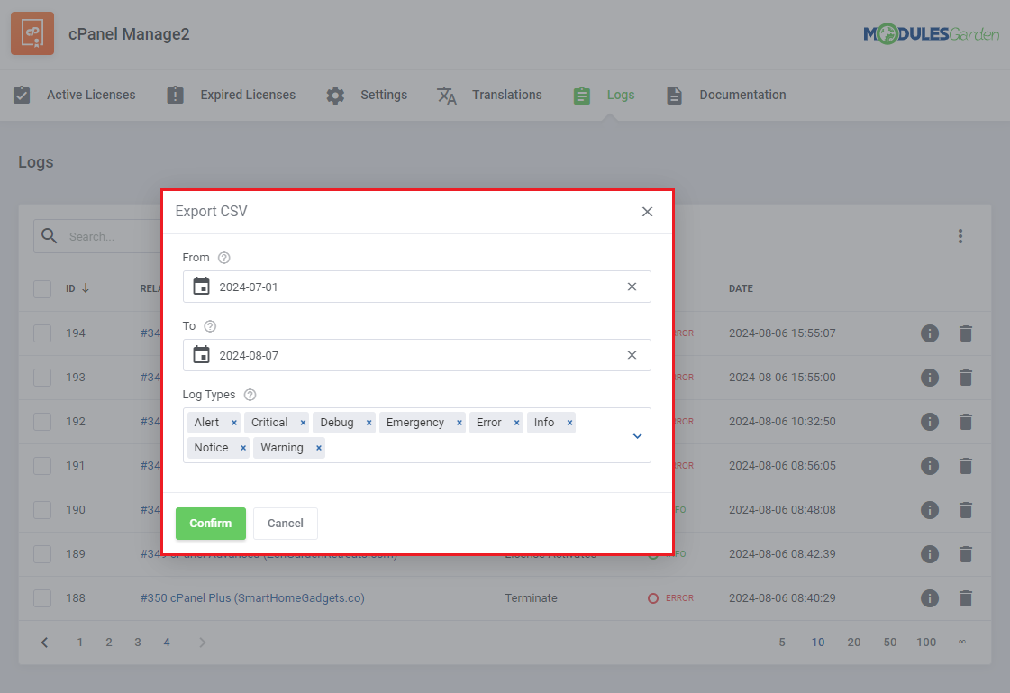Open the Active Licenses tab
The width and height of the screenshot is (1010, 693).
[x=75, y=95]
